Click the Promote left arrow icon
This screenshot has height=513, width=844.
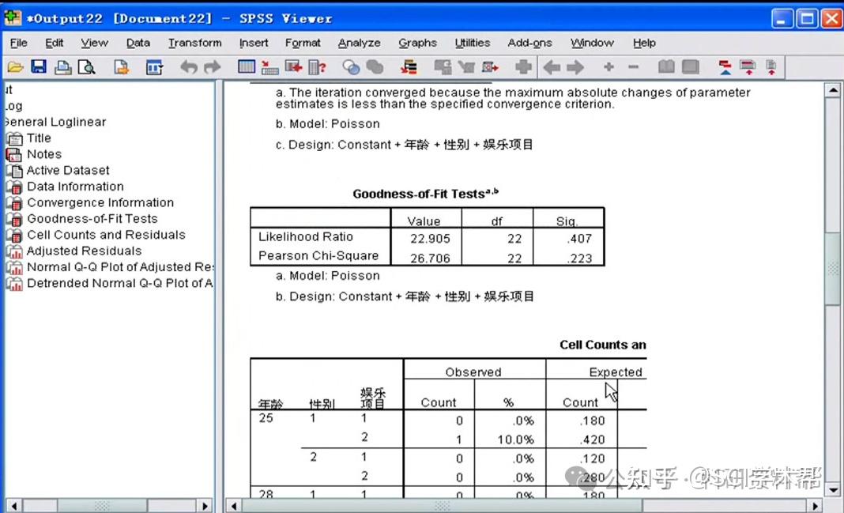point(551,67)
